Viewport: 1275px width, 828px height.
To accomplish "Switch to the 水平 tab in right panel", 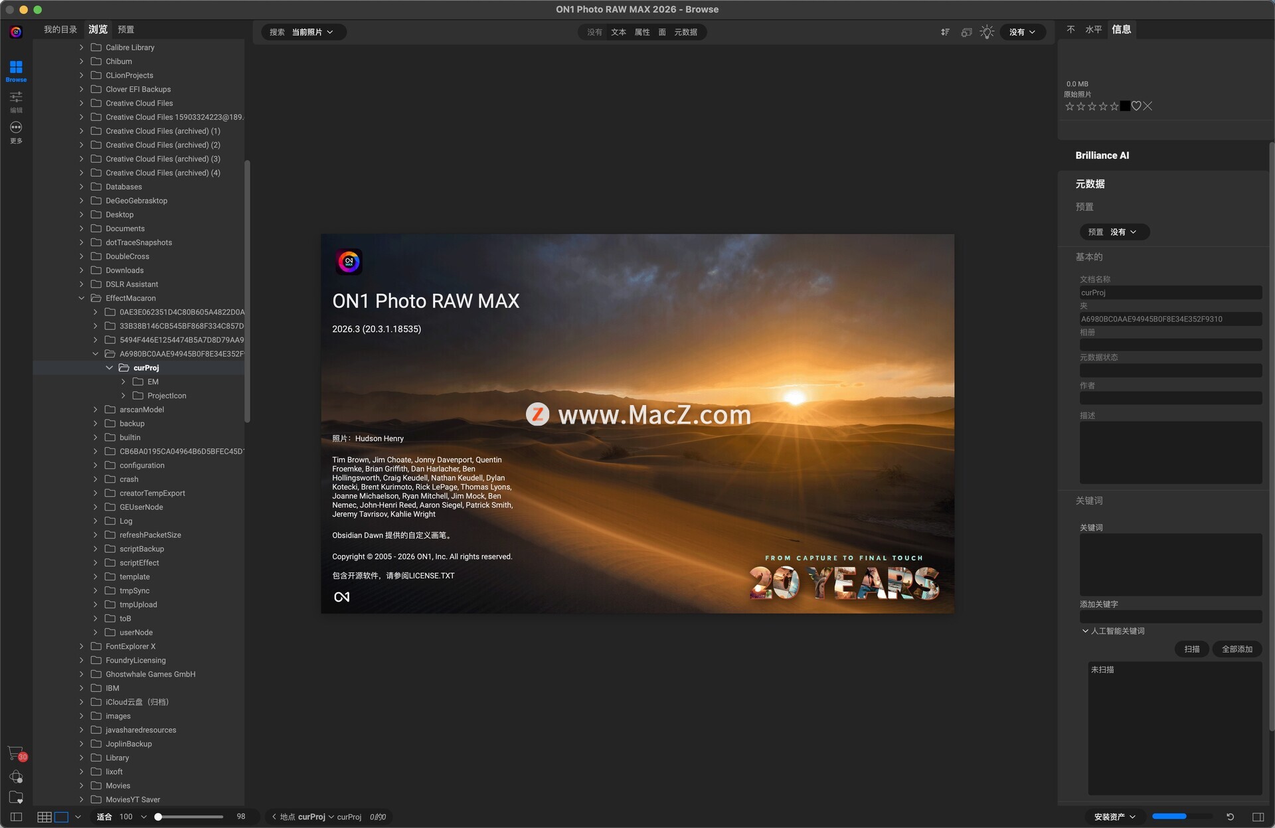I will (x=1093, y=29).
